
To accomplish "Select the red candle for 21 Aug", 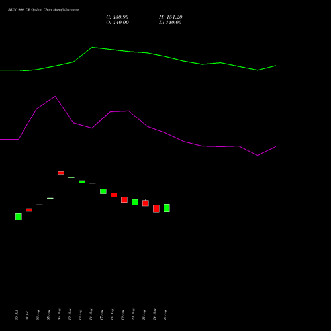I will tap(146, 203).
